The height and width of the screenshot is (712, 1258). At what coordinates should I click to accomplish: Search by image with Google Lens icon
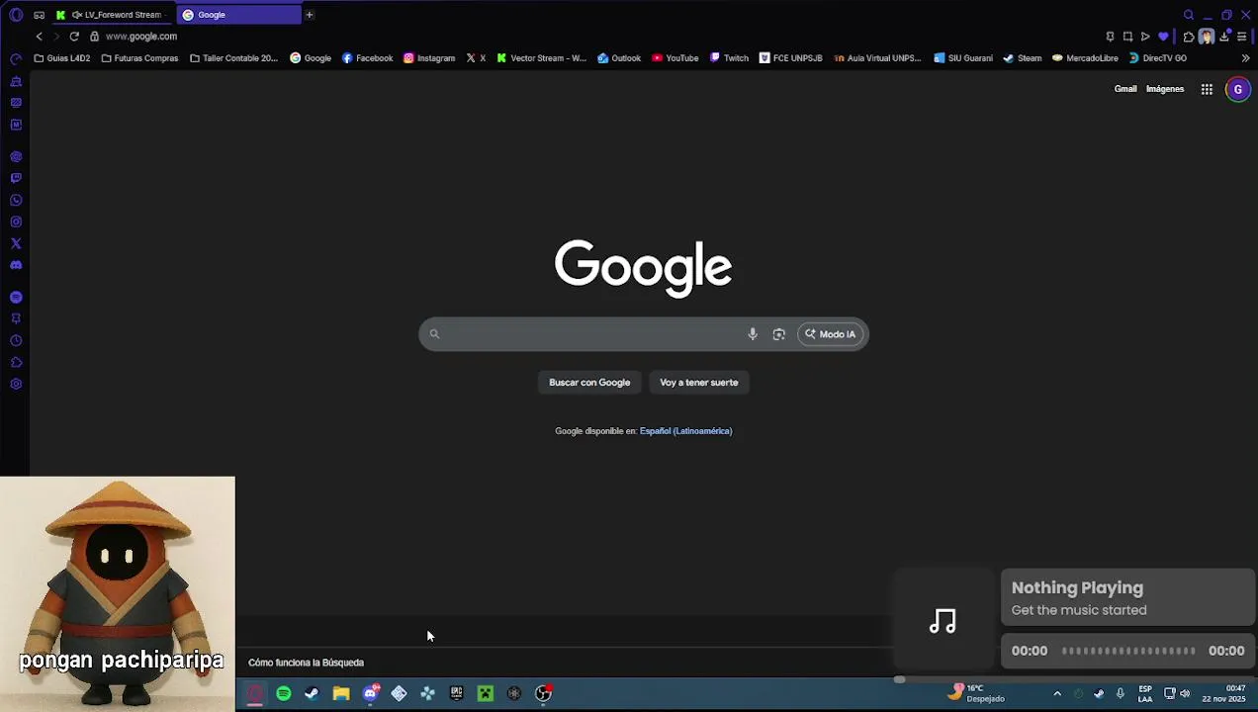click(779, 334)
